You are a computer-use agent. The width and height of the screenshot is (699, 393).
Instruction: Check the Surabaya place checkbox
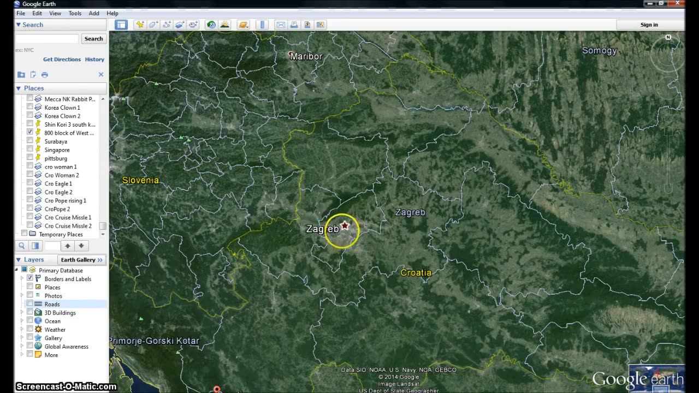point(30,141)
